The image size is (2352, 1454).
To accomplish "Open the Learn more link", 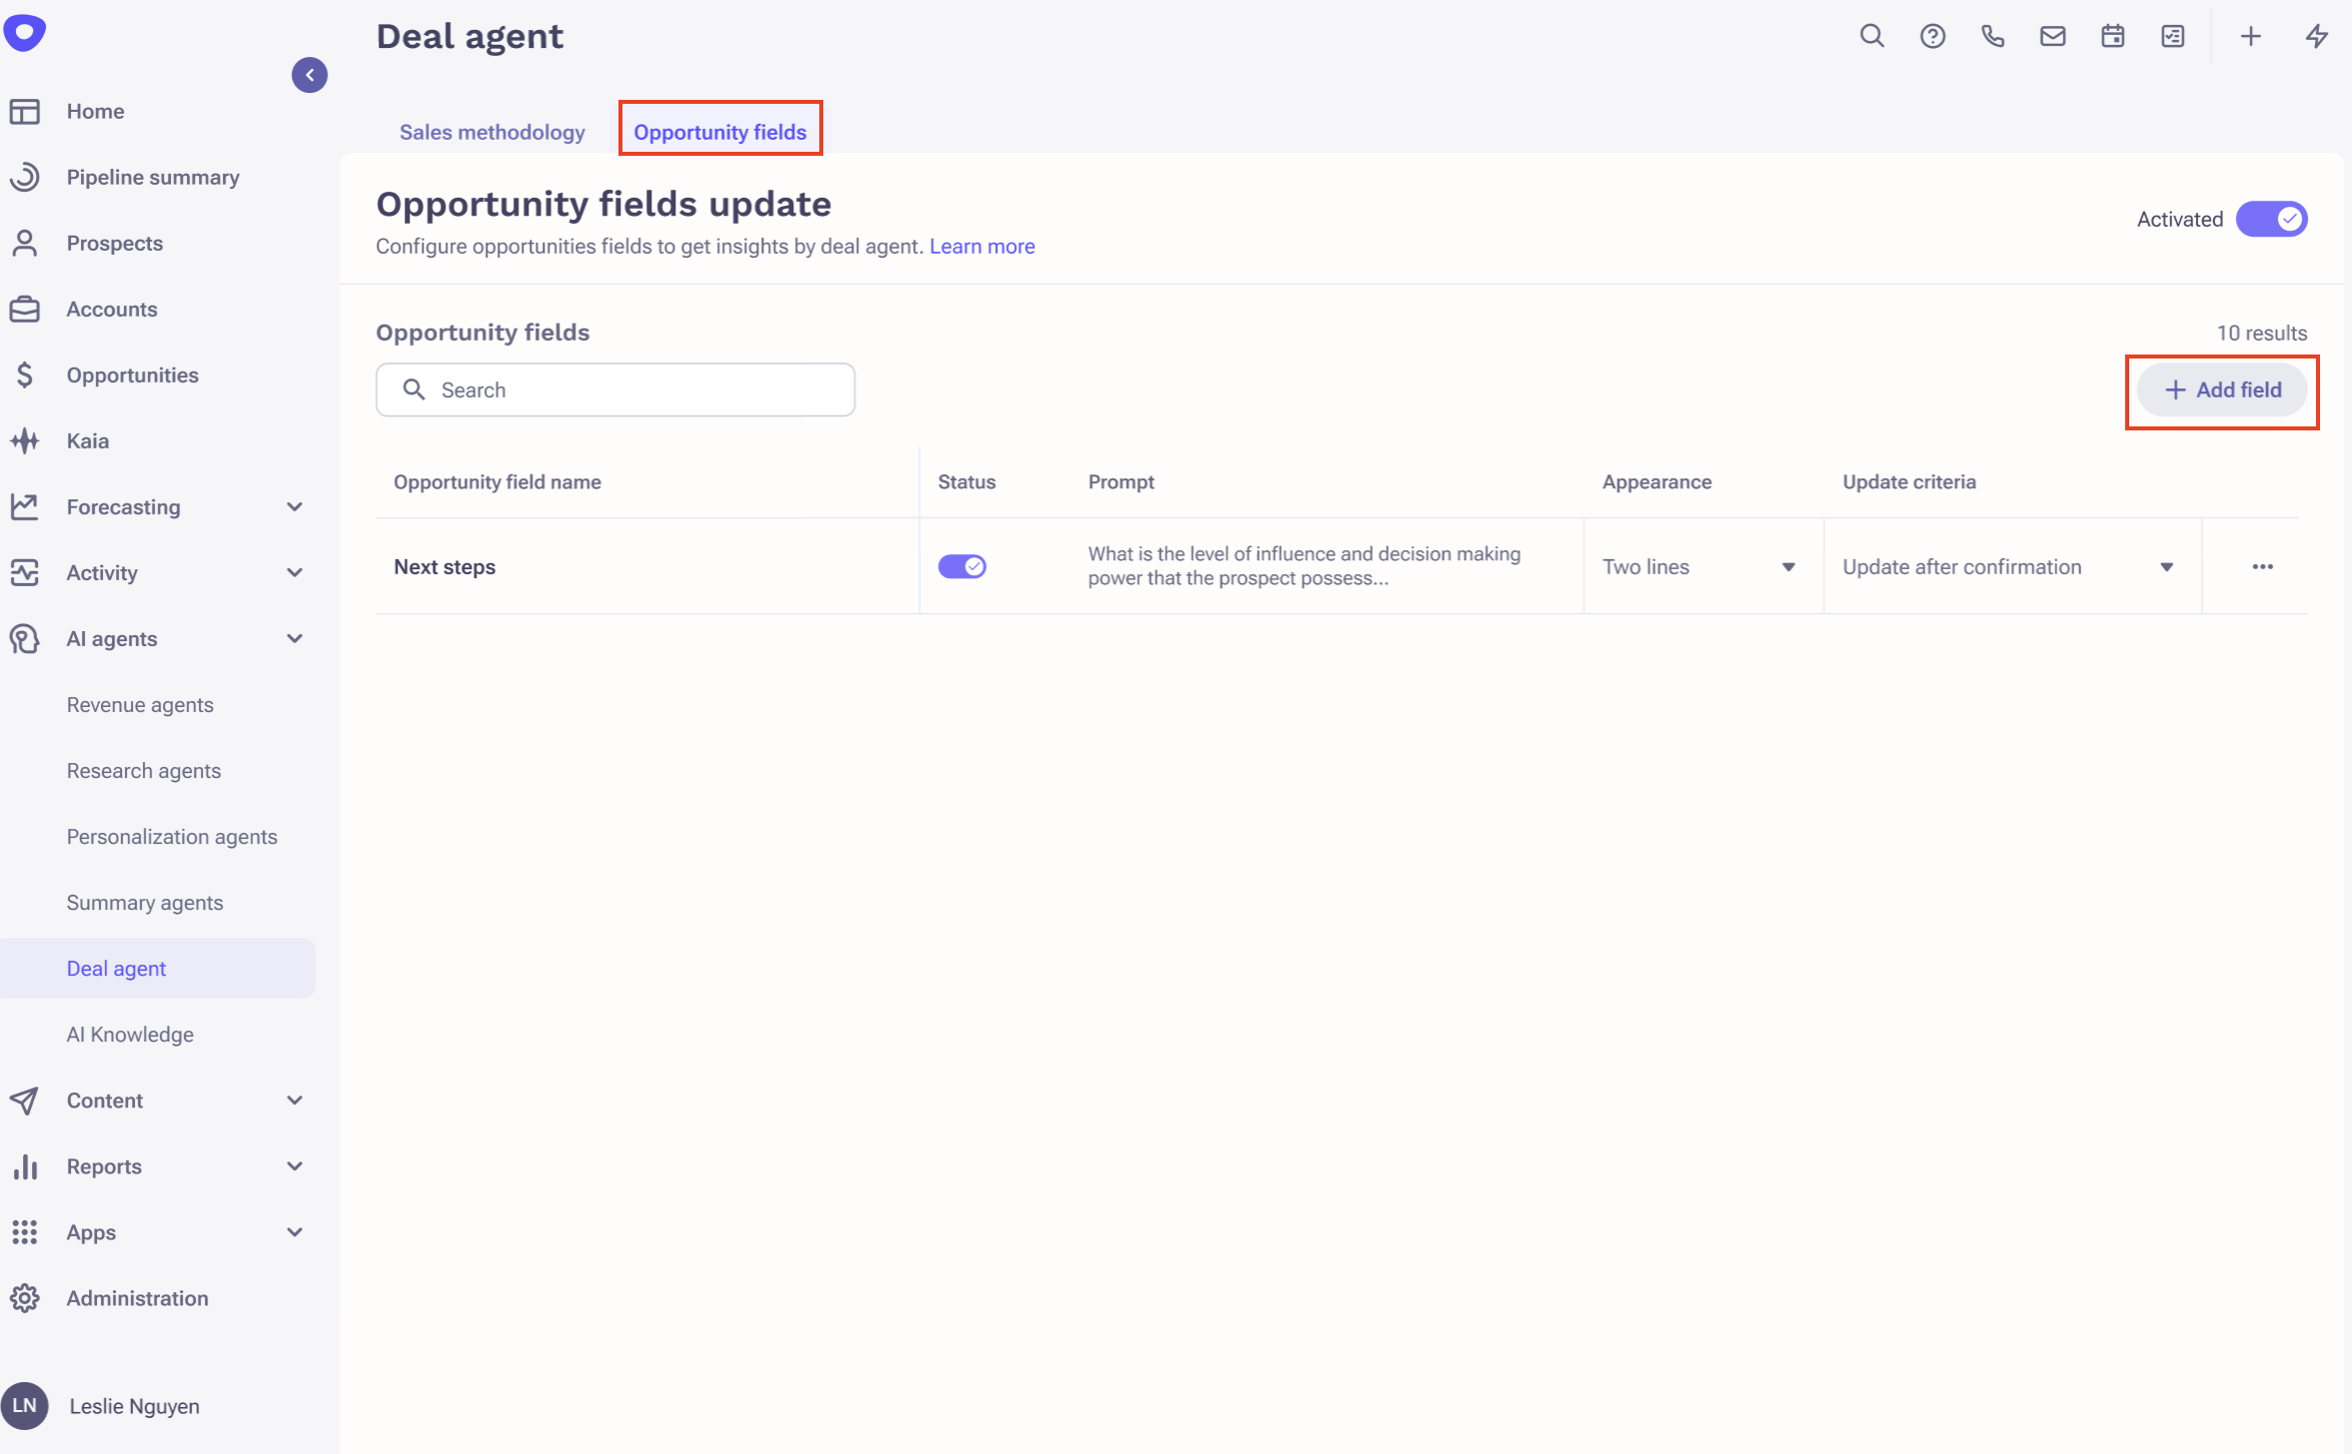I will [x=981, y=247].
